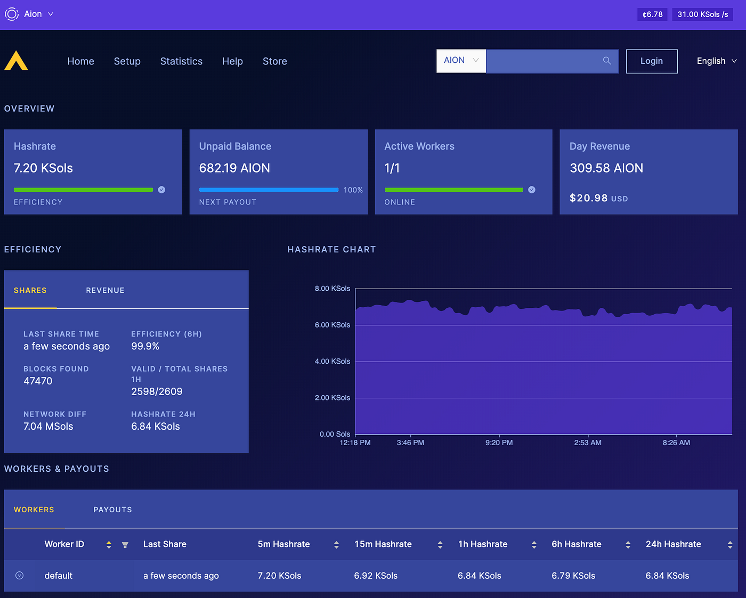Open the PAYOUTS tab

(112, 510)
